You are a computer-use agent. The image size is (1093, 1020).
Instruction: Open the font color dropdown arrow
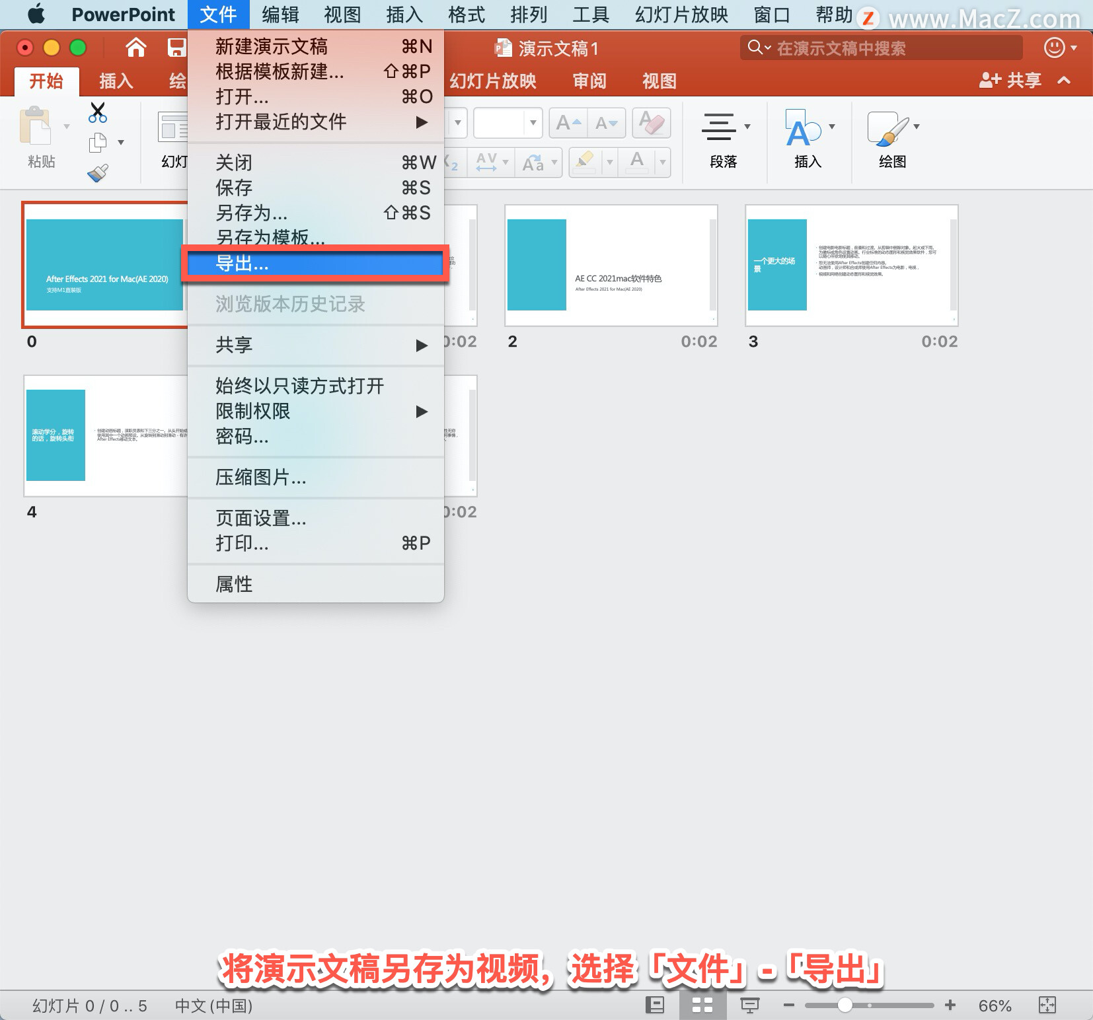click(x=662, y=162)
